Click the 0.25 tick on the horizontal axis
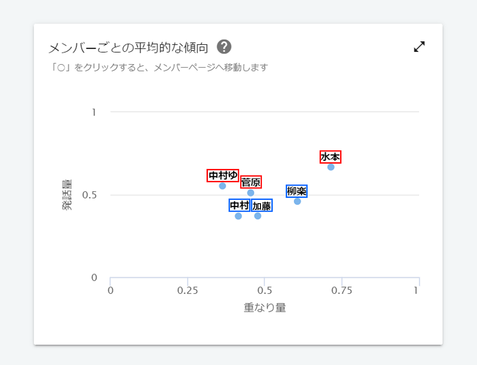This screenshot has width=477, height=365. [x=187, y=290]
